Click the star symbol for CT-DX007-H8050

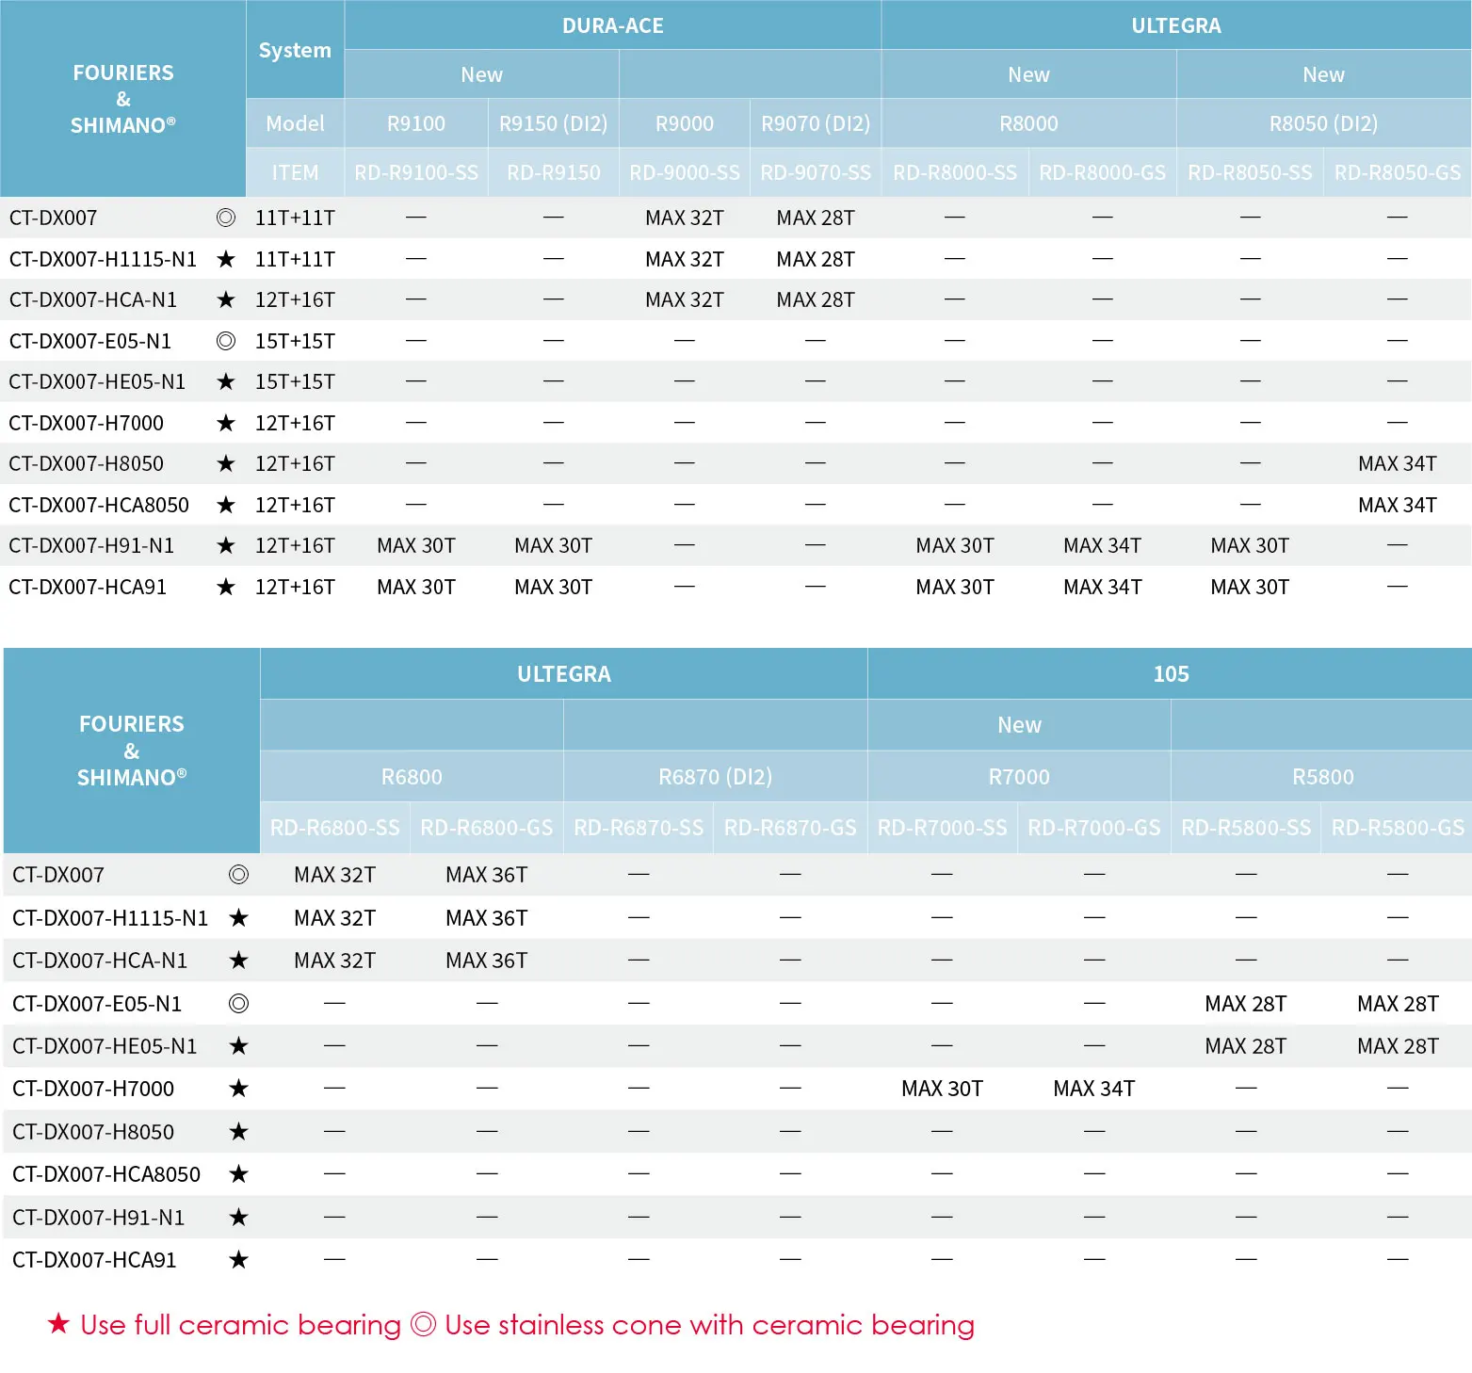click(x=226, y=463)
